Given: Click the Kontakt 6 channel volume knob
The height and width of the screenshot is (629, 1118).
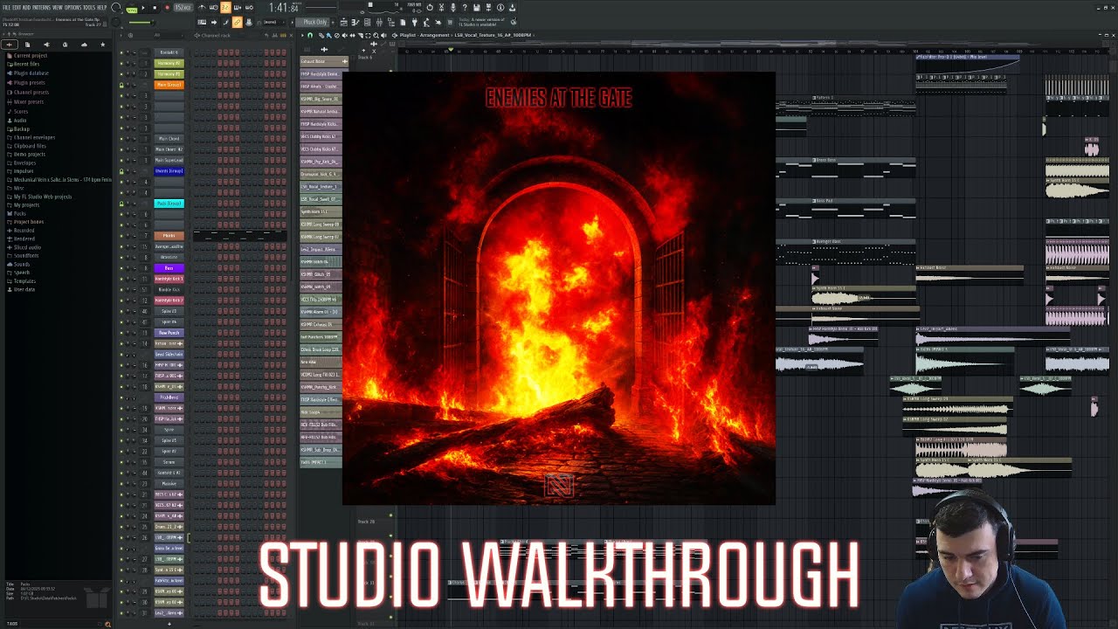Looking at the screenshot, I should [134, 52].
